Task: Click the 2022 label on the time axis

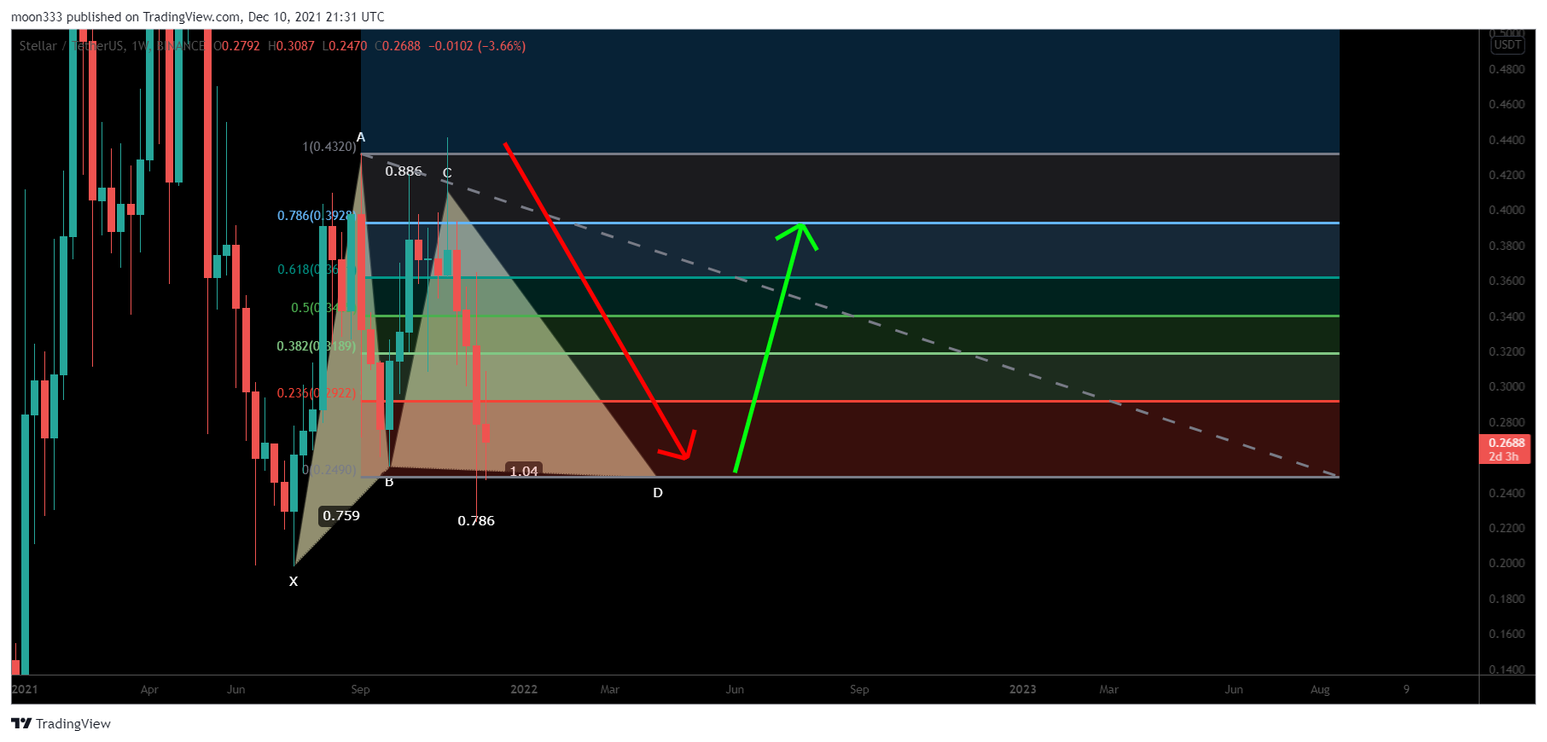Action: pyautogui.click(x=524, y=690)
